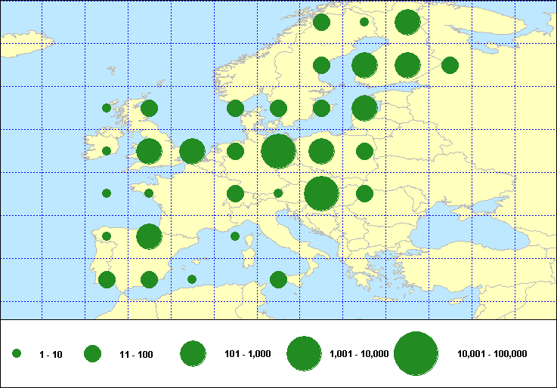
Task: Select the circle over Scotland
Action: 149,108
